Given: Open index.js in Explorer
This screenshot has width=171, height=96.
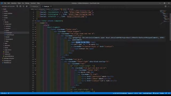Looking at the screenshot, I should tap(7, 52).
